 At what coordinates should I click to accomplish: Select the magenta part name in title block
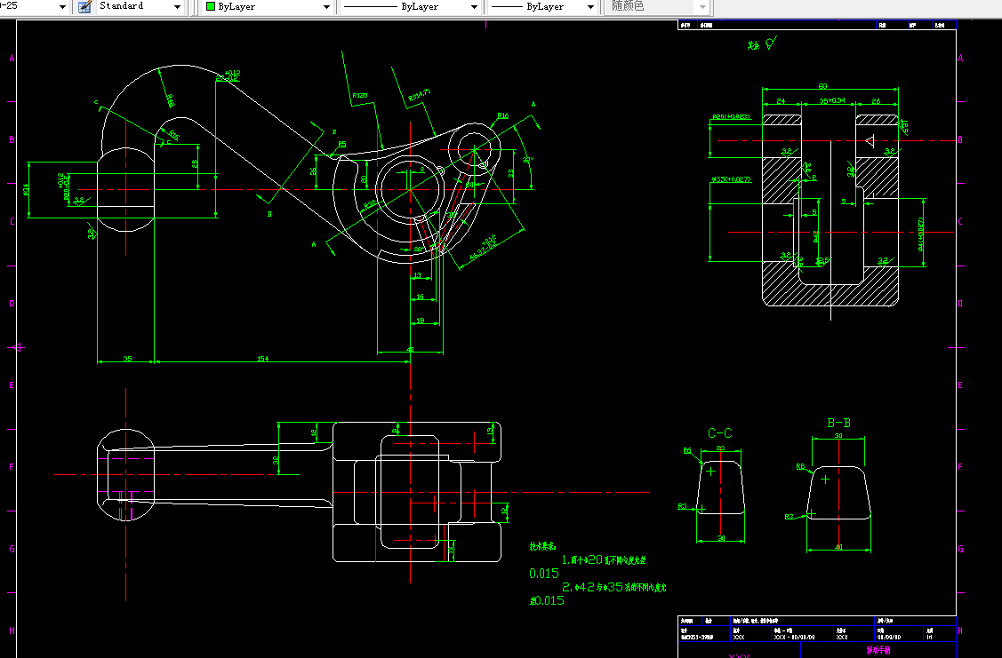click(x=878, y=650)
